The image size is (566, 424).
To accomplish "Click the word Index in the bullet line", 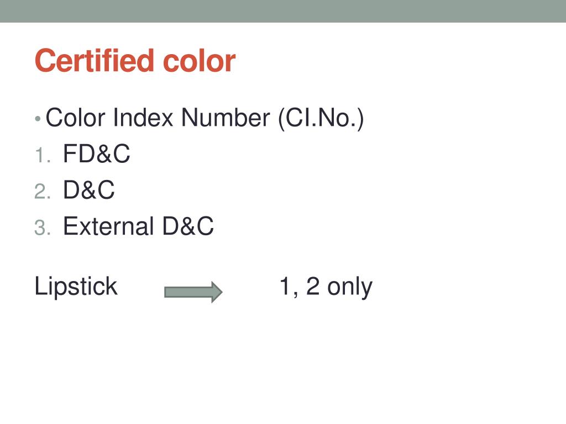I will coord(143,118).
